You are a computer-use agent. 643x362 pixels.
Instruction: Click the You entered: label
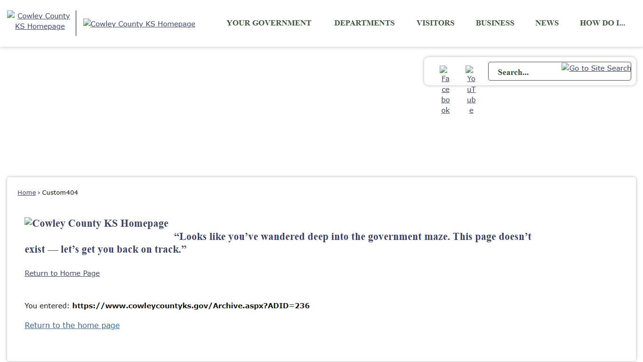pos(47,305)
